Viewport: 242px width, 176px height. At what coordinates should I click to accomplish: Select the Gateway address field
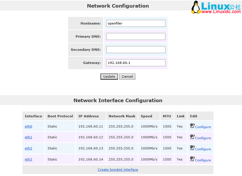click(x=136, y=62)
